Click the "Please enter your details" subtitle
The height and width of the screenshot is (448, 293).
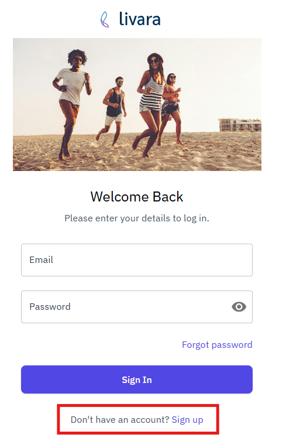coord(137,218)
